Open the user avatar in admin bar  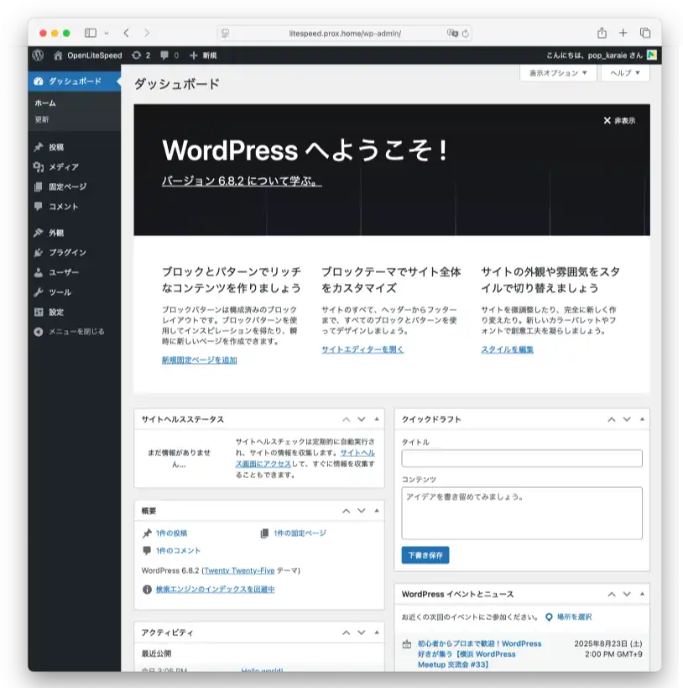652,55
